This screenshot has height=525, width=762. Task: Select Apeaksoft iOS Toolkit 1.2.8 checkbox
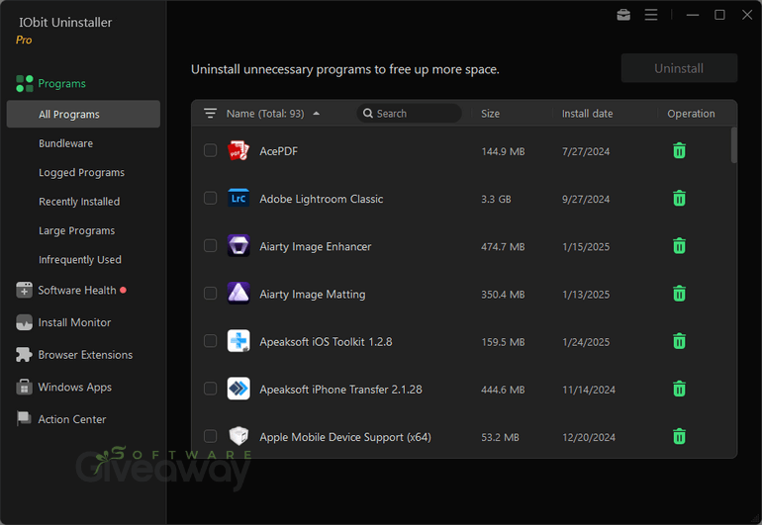[x=210, y=341]
